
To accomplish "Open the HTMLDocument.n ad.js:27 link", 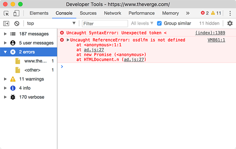I will [x=134, y=60].
